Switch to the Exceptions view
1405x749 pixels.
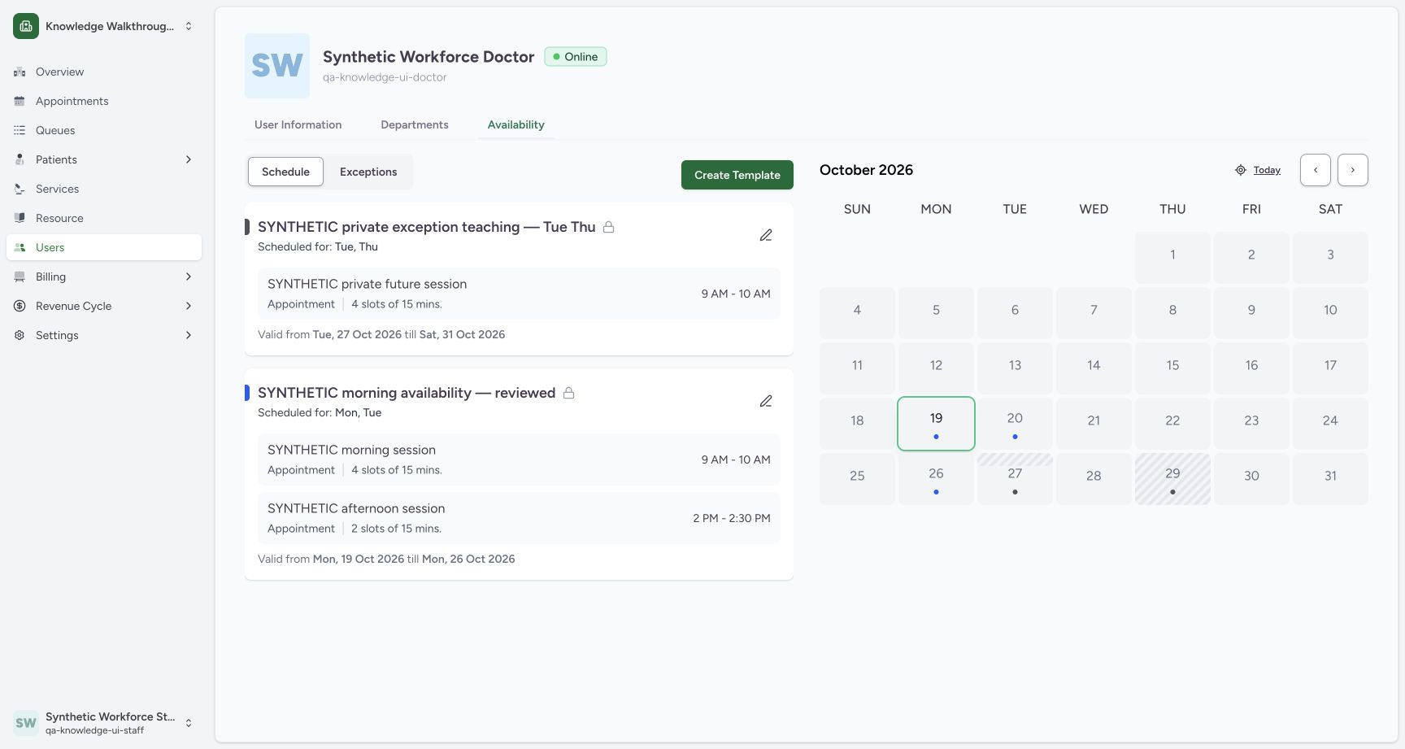tap(368, 172)
